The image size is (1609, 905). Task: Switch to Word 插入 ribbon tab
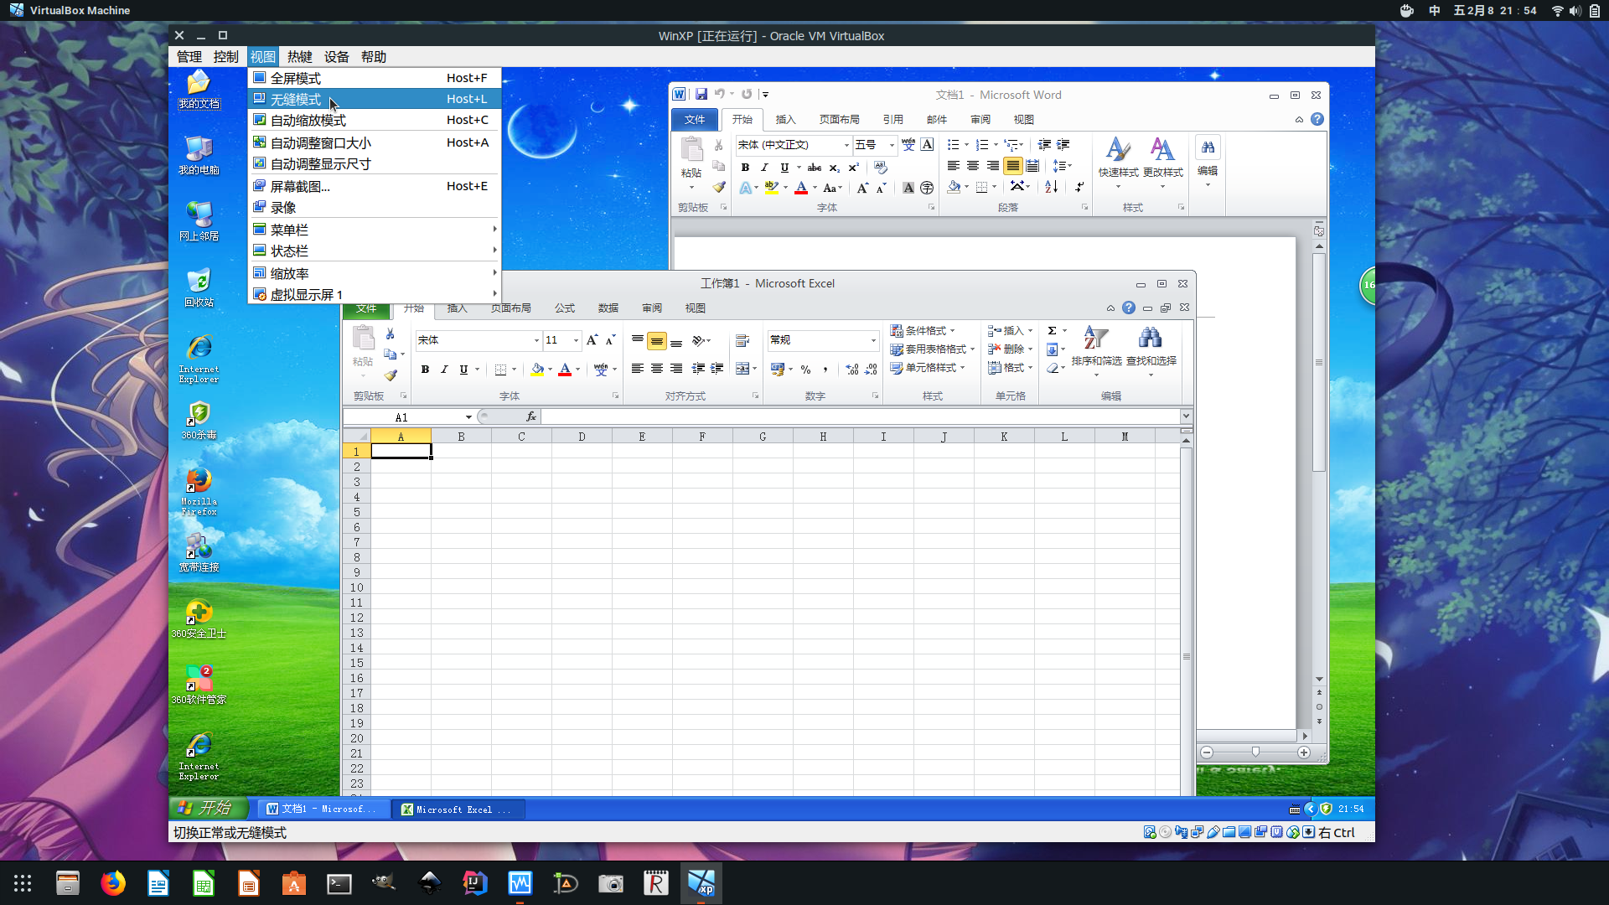(x=785, y=120)
